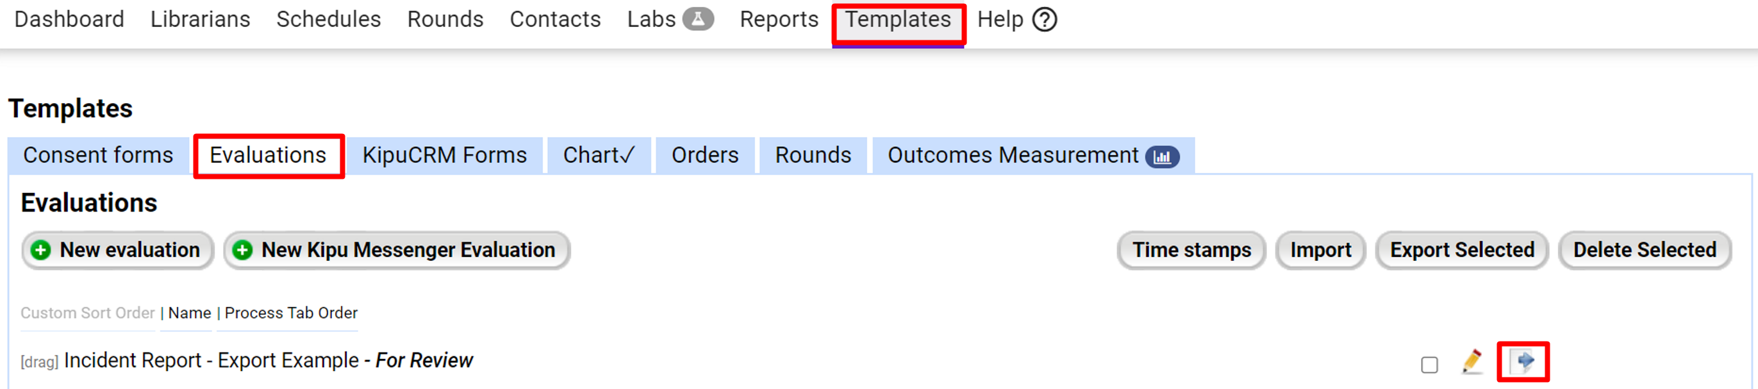Screen dimensions: 1758x389
Task: Sort evaluations by Name link
Action: tap(189, 313)
